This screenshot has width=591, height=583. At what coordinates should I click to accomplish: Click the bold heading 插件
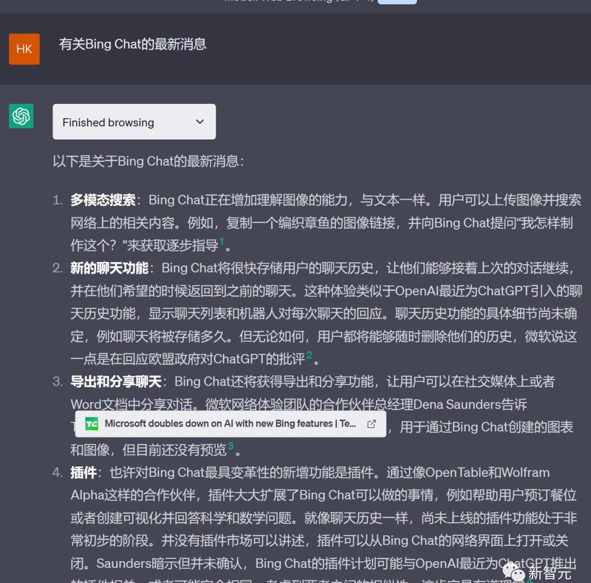pos(83,473)
